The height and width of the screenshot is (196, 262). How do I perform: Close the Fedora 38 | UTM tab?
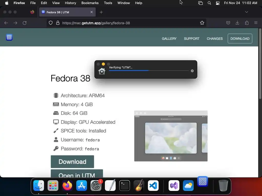coord(92,12)
